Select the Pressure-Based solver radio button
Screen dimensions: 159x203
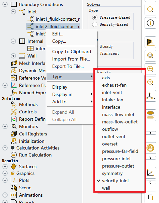click(95, 17)
